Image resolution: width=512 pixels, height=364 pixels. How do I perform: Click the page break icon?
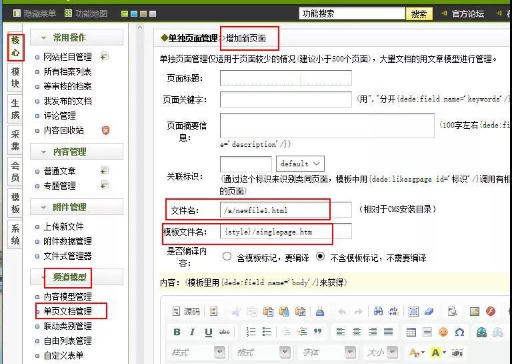coord(457,353)
